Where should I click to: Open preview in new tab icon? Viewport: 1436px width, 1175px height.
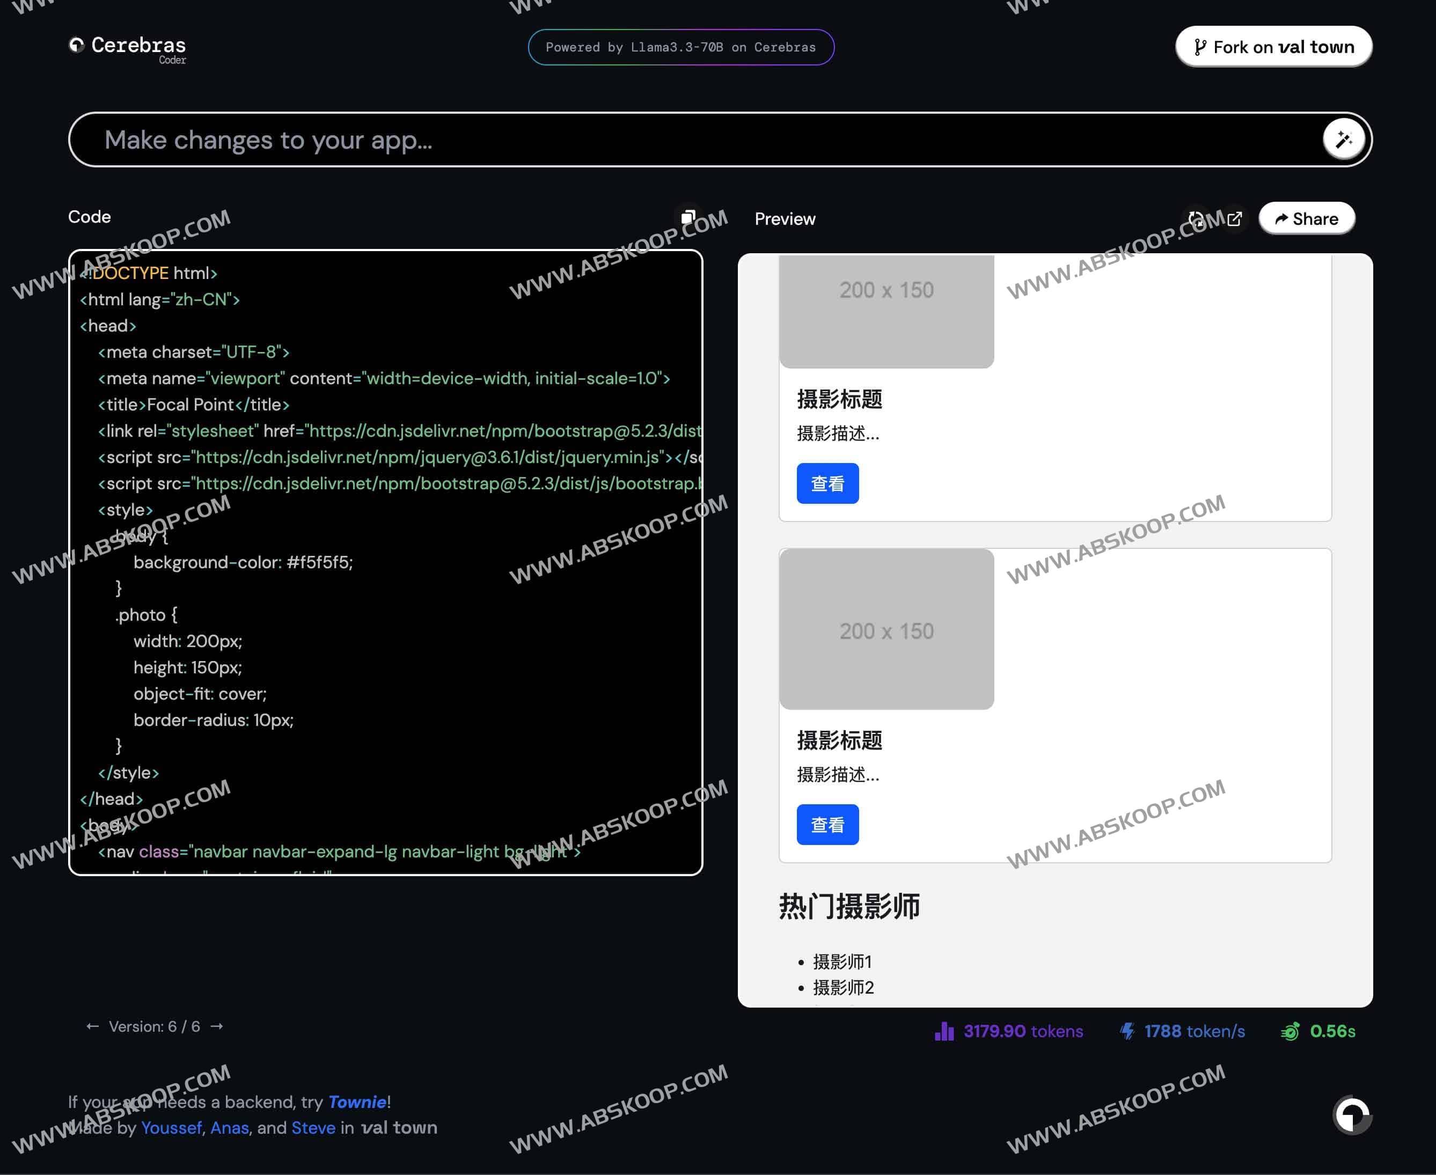[x=1234, y=219]
